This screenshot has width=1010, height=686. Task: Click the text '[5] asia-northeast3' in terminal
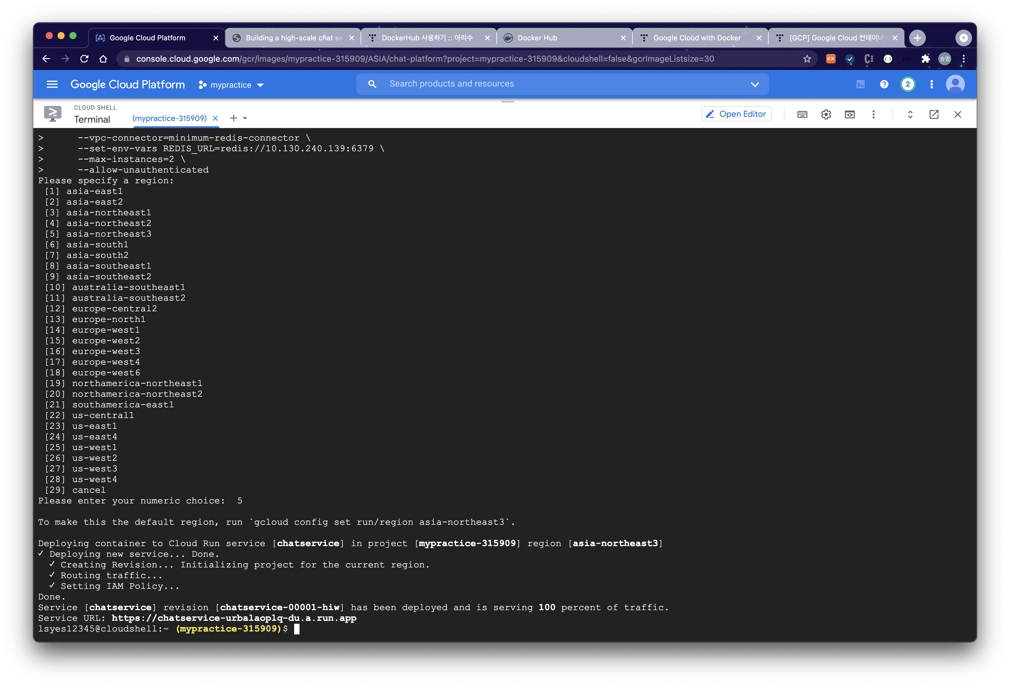[98, 234]
